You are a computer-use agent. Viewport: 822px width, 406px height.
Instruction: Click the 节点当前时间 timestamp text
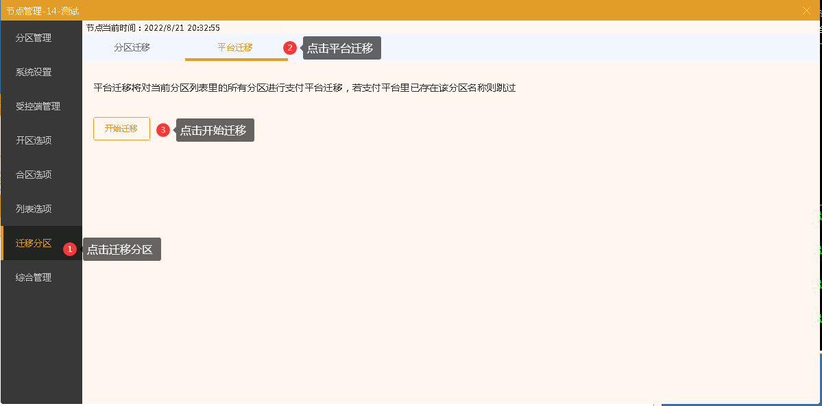tap(153, 28)
